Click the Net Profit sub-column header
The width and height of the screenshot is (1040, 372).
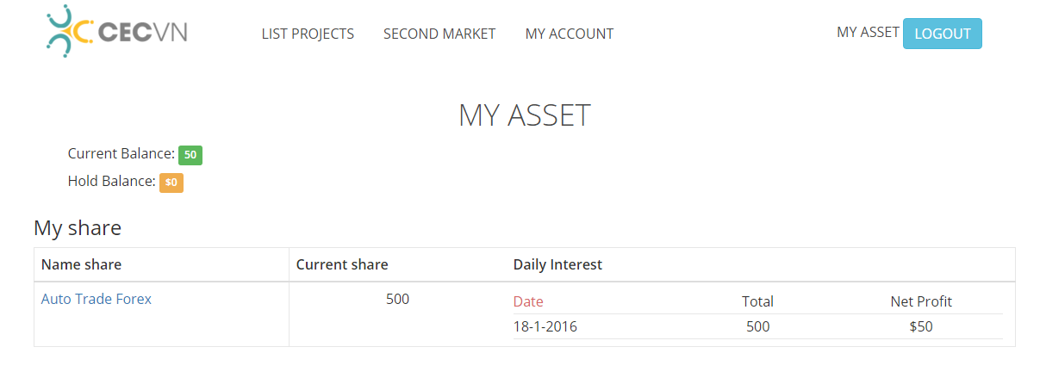tap(921, 301)
